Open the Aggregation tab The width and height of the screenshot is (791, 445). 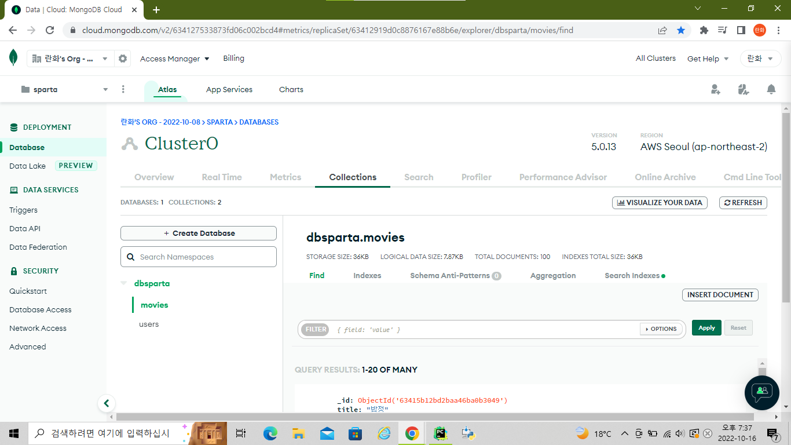click(x=553, y=276)
